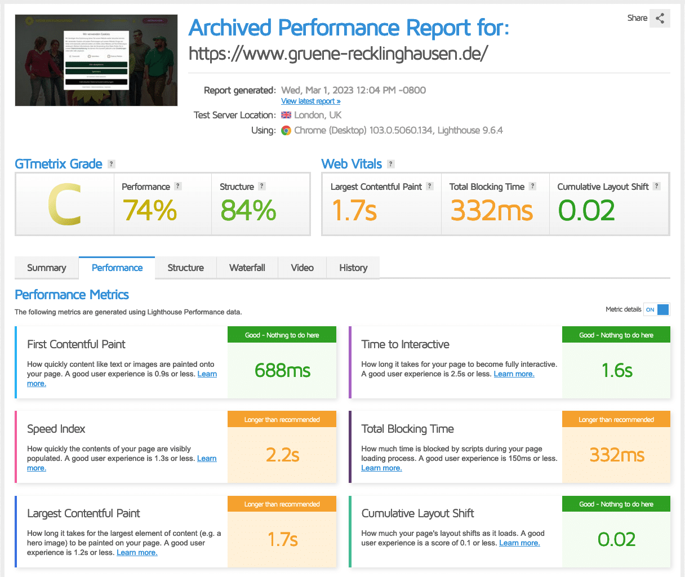Open Largest Contentful Paint help icon
Screen dimensions: 685x577
click(430, 187)
